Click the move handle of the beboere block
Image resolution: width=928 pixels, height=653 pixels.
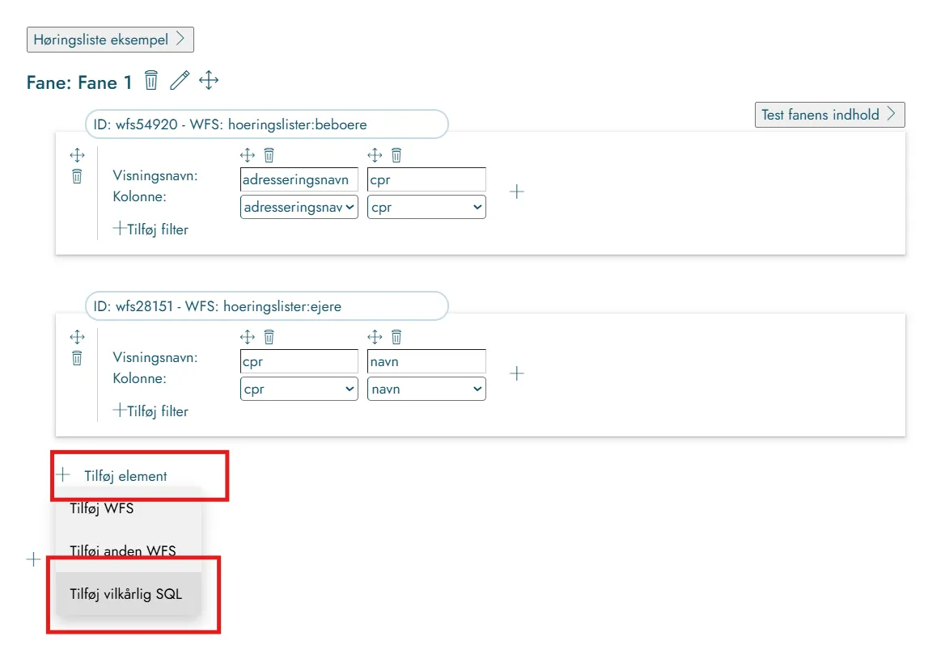pos(77,155)
